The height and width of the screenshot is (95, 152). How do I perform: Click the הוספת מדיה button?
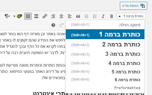coord(133,6)
